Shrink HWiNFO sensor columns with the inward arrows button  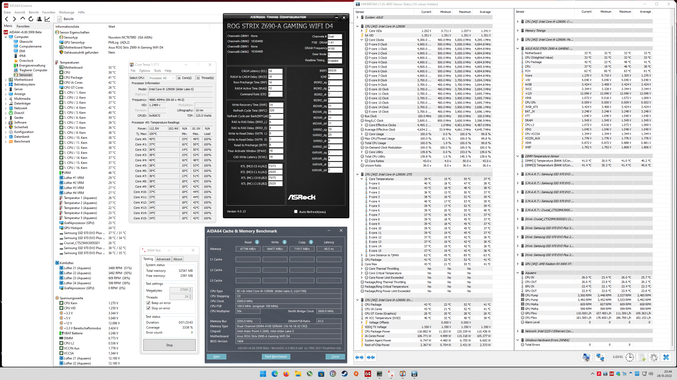[x=371, y=357]
